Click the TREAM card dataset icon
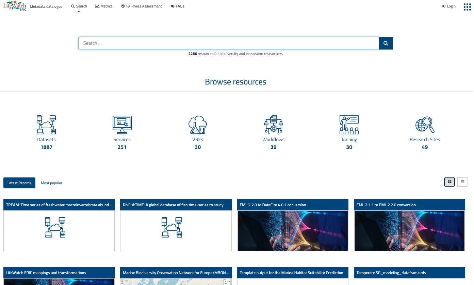The width and height of the screenshot is (474, 285). tap(55, 227)
